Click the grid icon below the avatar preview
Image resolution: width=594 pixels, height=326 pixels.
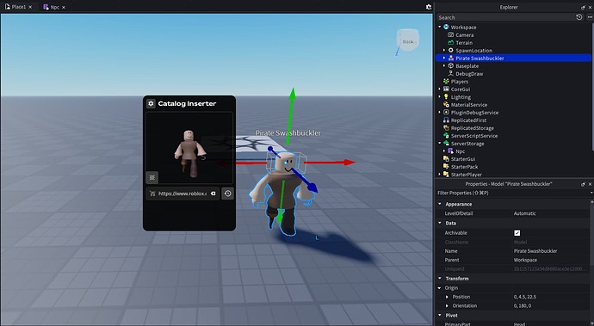pos(152,177)
